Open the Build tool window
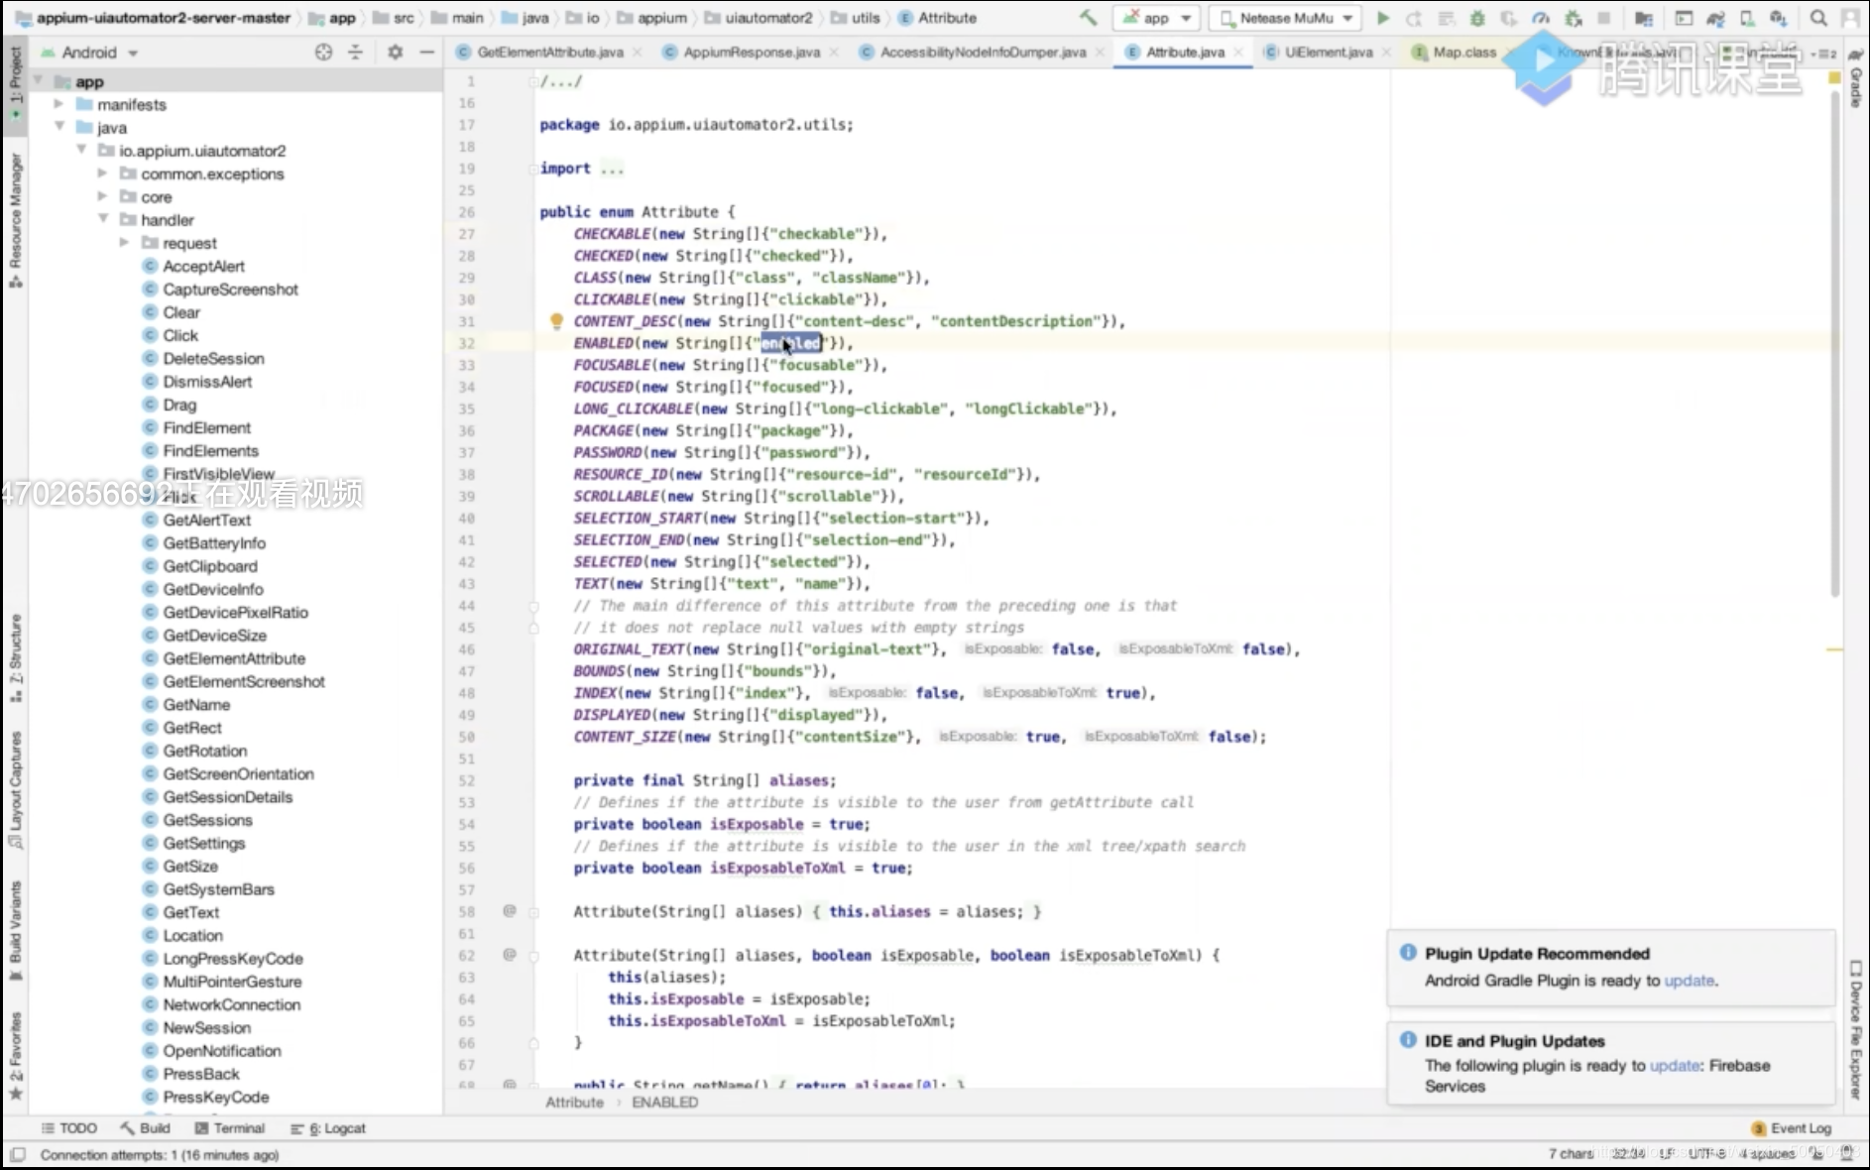This screenshot has height=1170, width=1870. point(145,1128)
